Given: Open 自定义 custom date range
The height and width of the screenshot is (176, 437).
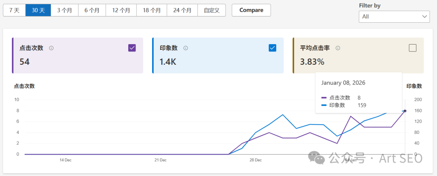Looking at the screenshot, I should (x=212, y=10).
